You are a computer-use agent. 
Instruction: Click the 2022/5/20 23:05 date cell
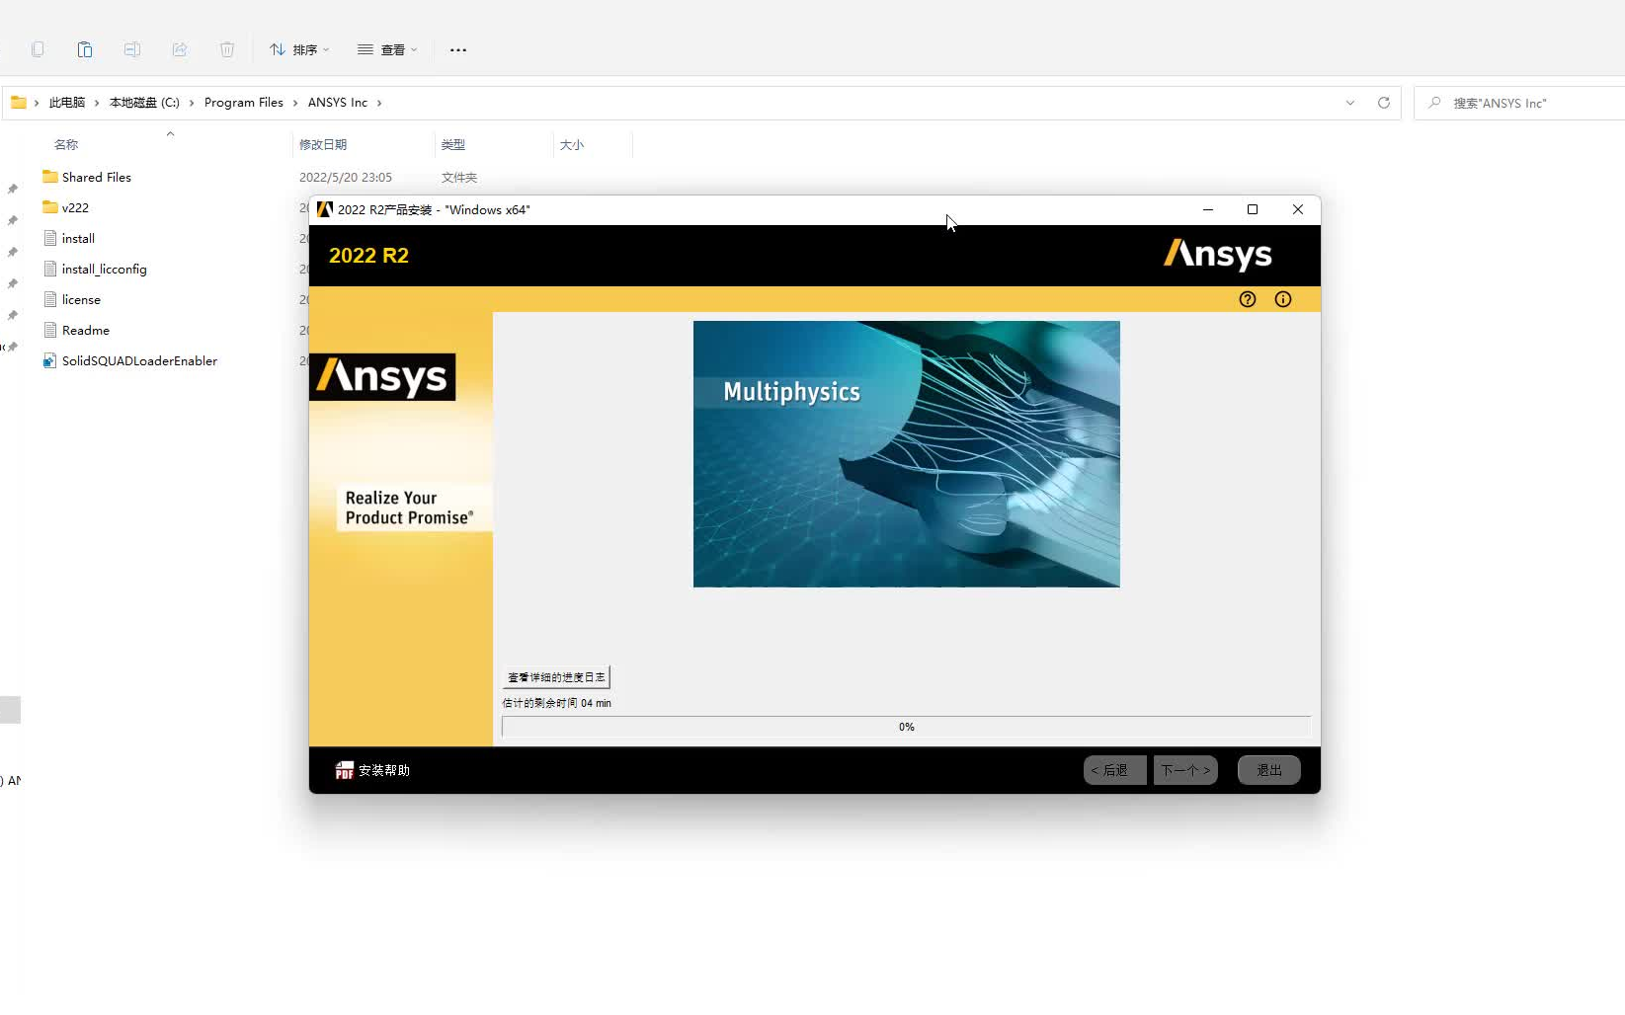346,178
